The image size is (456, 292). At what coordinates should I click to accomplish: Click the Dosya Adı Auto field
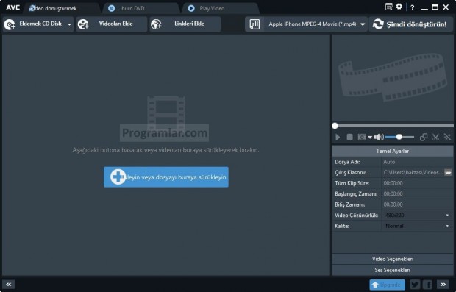(x=417, y=162)
